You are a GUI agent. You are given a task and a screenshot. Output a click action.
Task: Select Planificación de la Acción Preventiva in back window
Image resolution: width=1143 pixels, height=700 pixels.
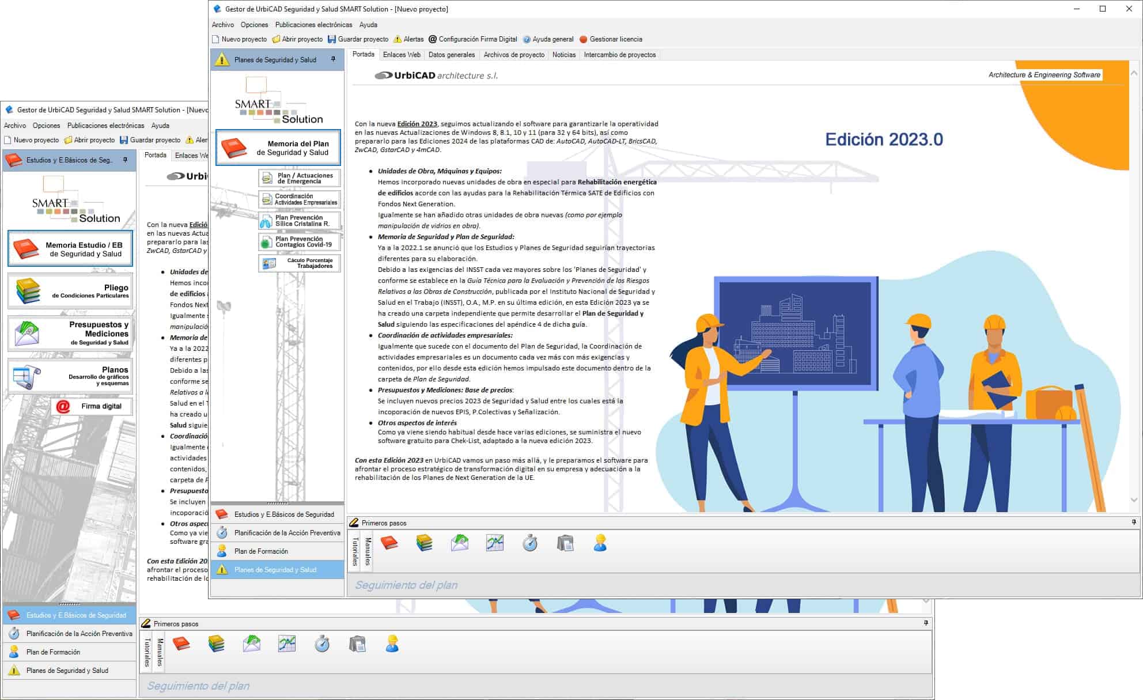(70, 634)
